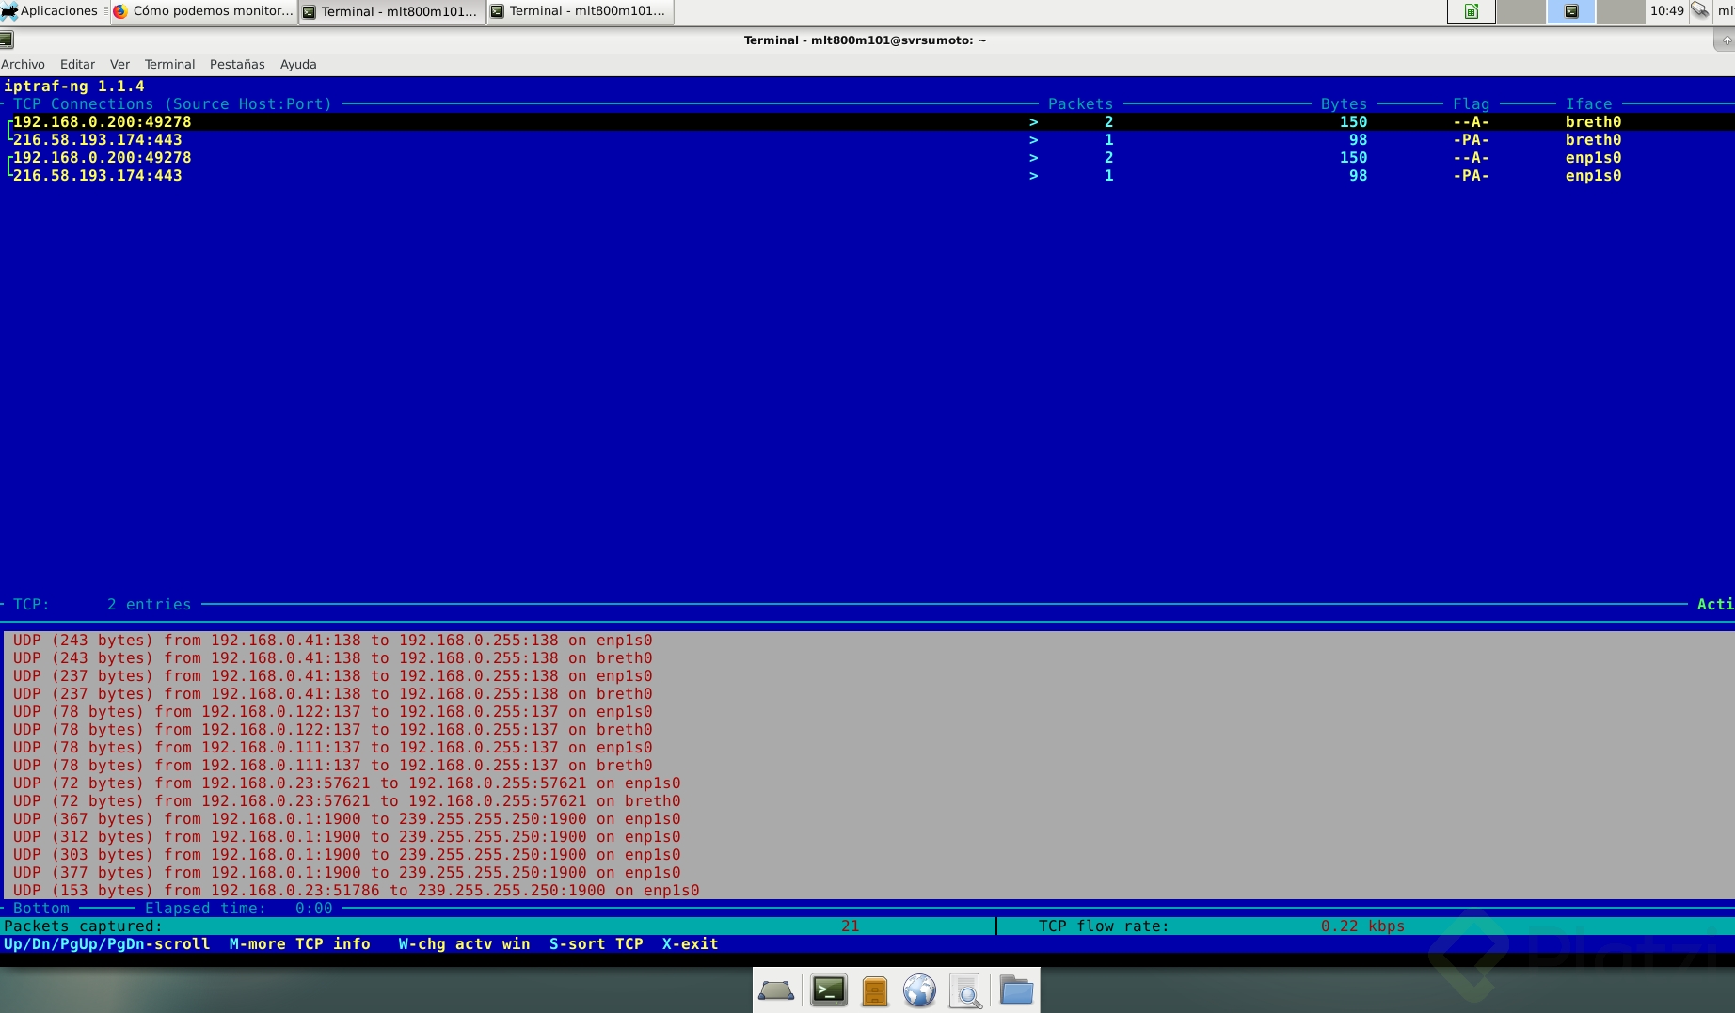Click the UDP line from 192.168.0.111:137 on breth0
This screenshot has width=1735, height=1013.
coord(333,765)
